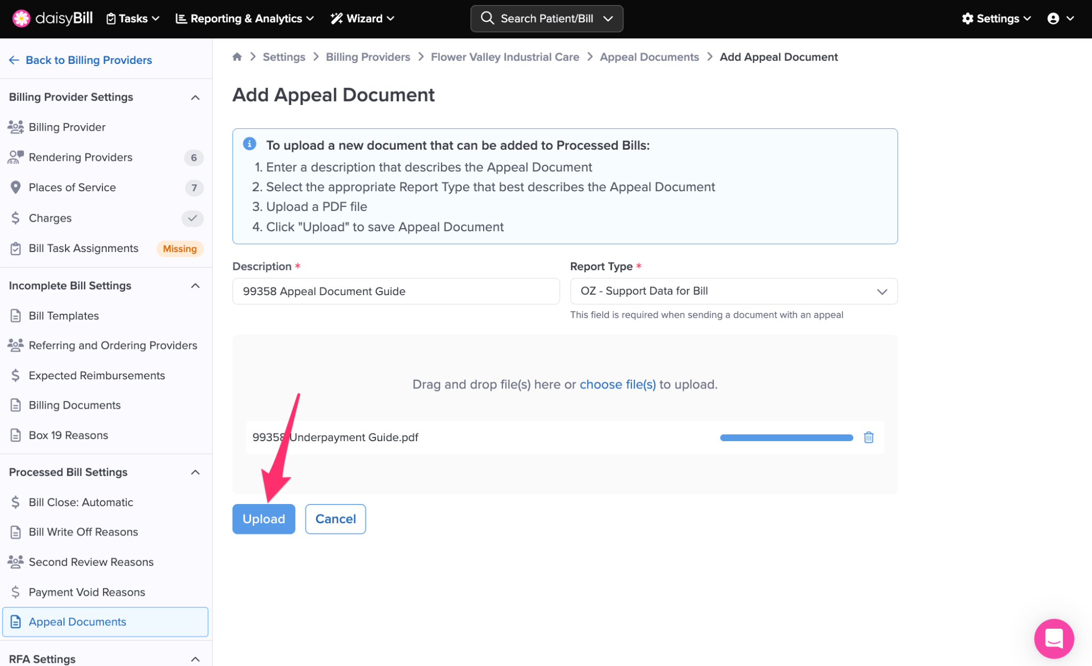This screenshot has height=666, width=1092.
Task: Click the Description input field
Action: (396, 291)
